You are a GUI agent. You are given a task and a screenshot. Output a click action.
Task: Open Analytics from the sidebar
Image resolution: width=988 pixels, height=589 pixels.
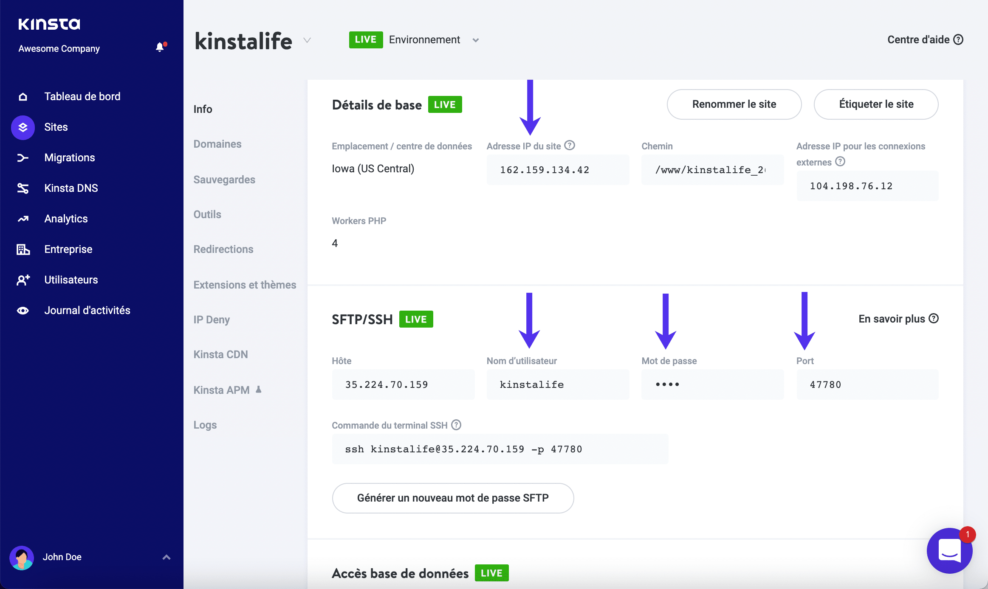tap(23, 219)
